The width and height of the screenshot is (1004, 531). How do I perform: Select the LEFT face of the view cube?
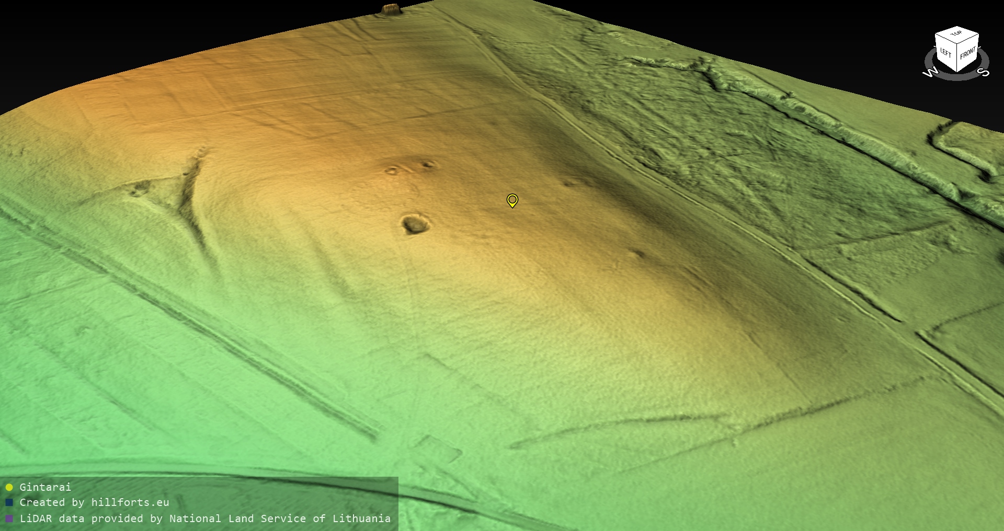click(x=946, y=52)
